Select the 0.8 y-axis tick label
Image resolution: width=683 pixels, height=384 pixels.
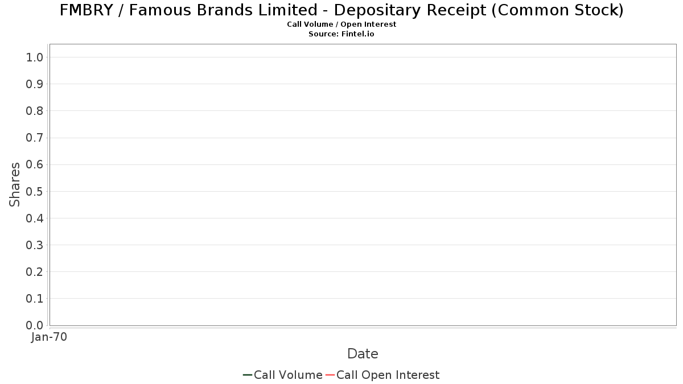35,110
